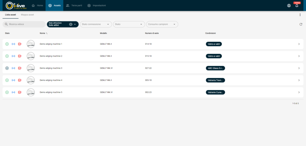Sort by the Nome column arrow

coord(47,33)
